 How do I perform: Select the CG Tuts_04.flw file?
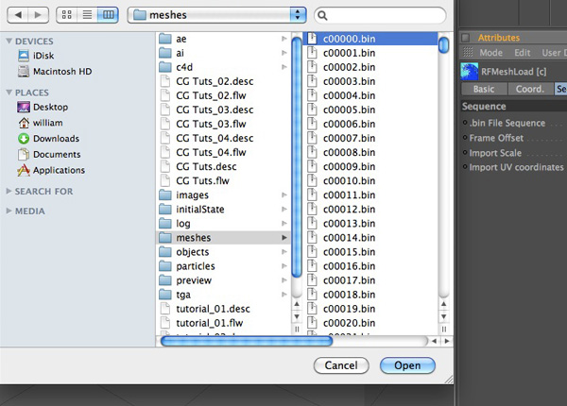(223, 152)
